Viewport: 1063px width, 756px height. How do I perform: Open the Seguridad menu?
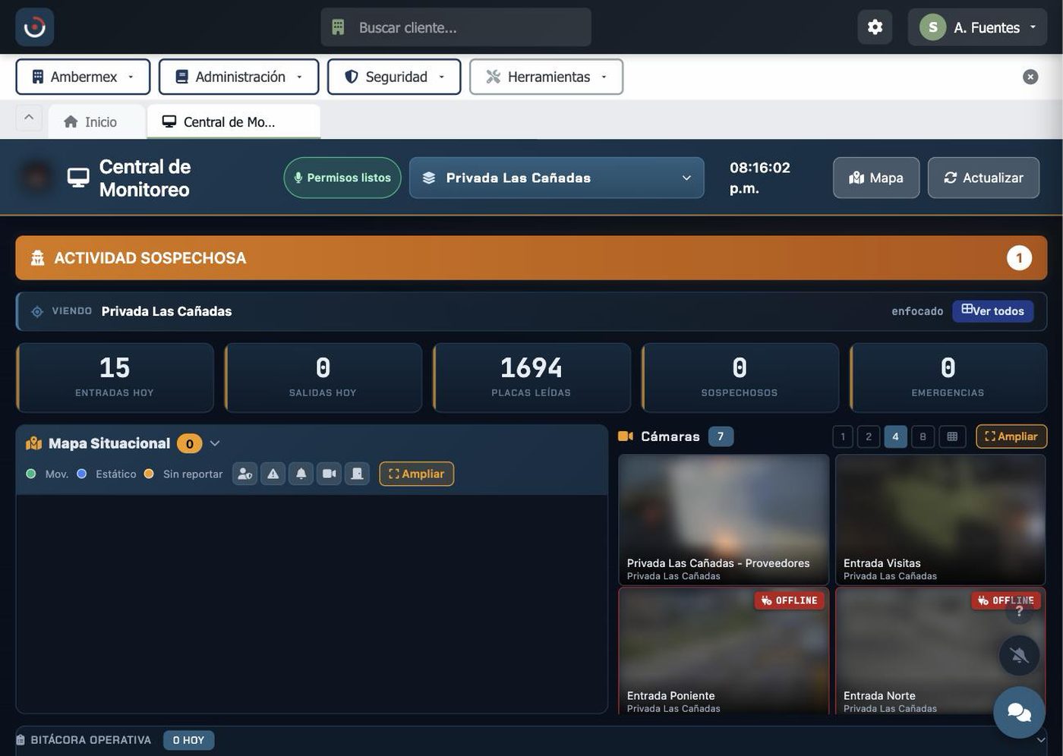(394, 77)
